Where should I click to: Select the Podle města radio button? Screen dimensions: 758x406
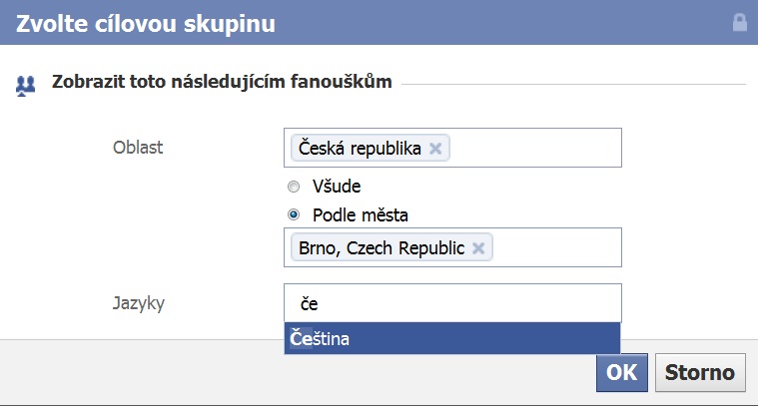(294, 214)
